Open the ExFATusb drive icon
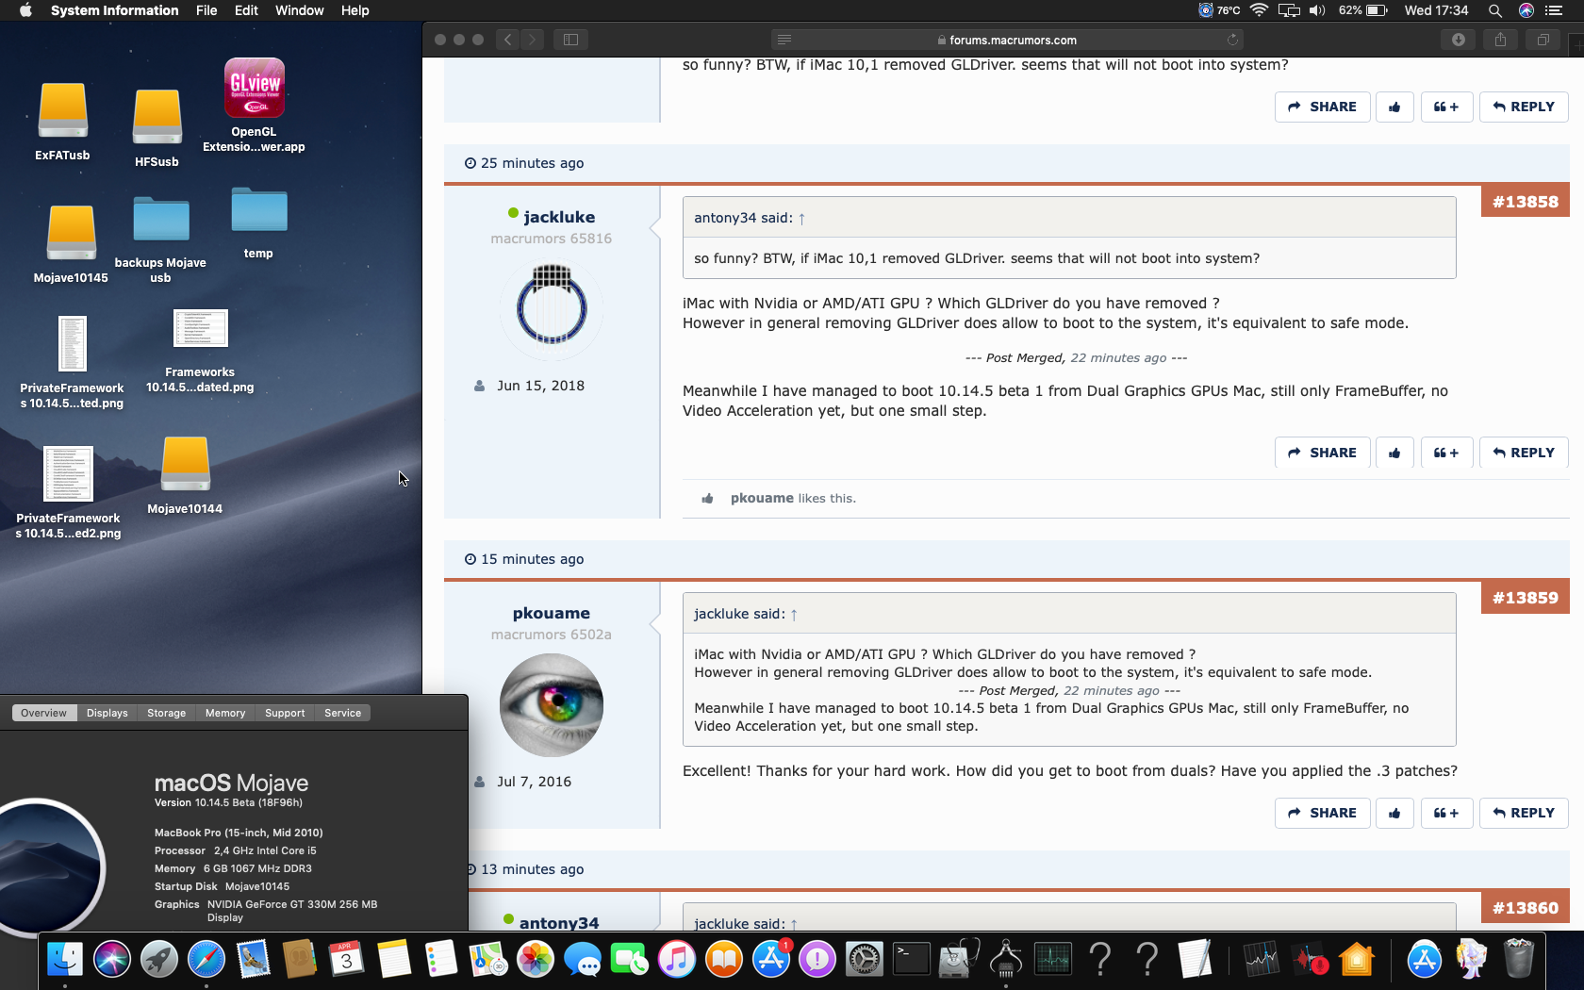1584x990 pixels. click(x=63, y=111)
